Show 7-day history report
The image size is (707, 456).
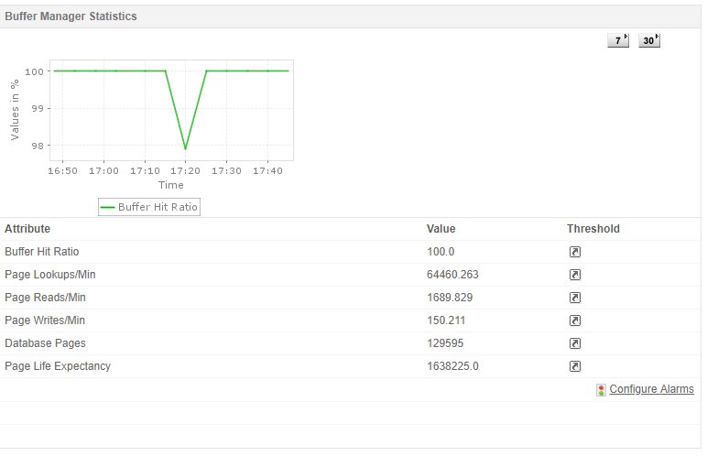click(x=618, y=40)
